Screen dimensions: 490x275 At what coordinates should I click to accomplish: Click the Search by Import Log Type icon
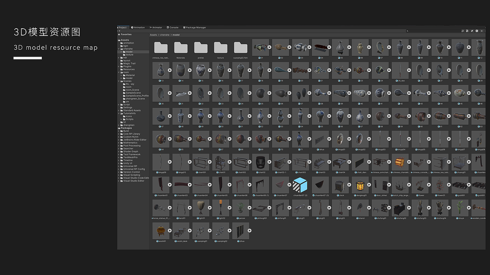point(477,31)
